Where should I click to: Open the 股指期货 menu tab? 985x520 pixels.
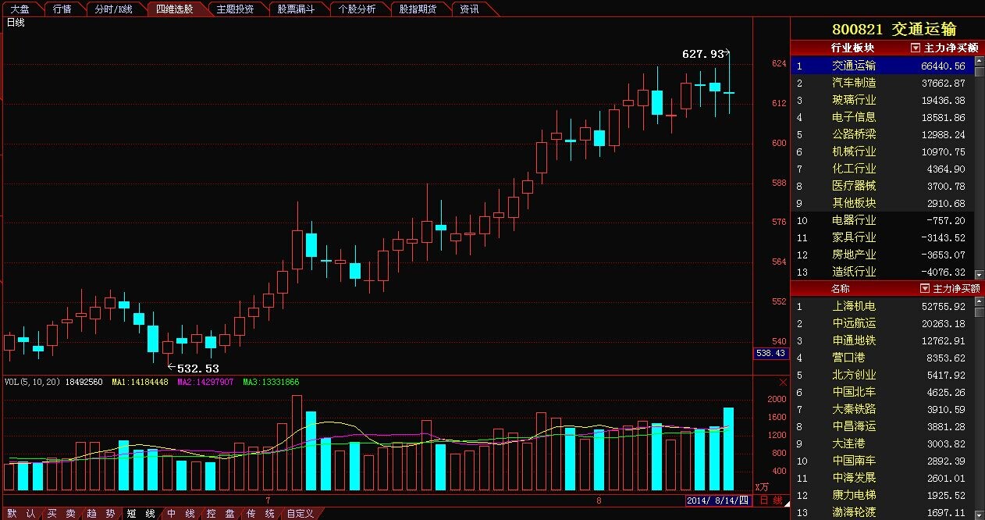420,9
